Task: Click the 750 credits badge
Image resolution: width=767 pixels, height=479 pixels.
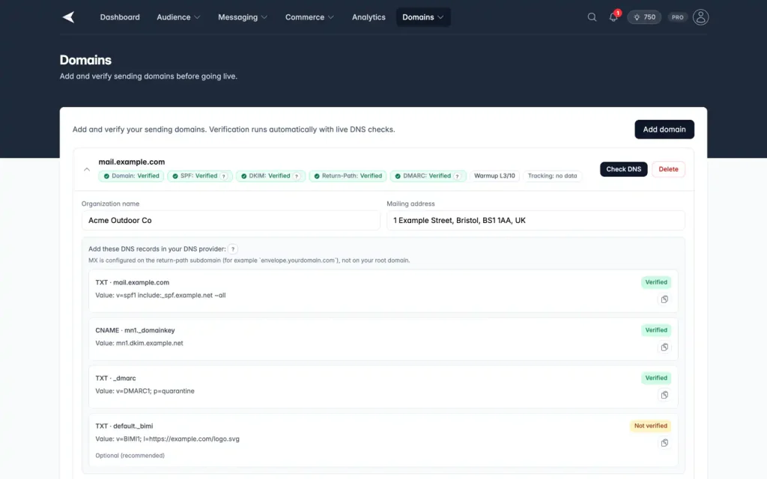Action: 644,17
